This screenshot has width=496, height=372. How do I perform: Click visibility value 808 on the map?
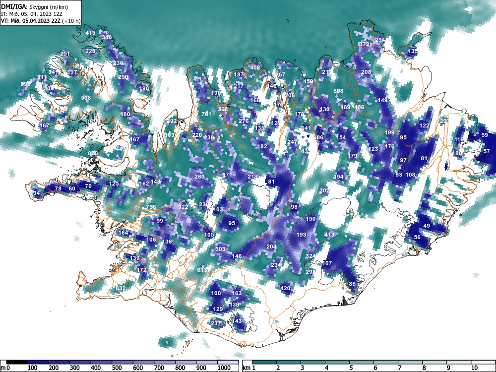pos(338,91)
